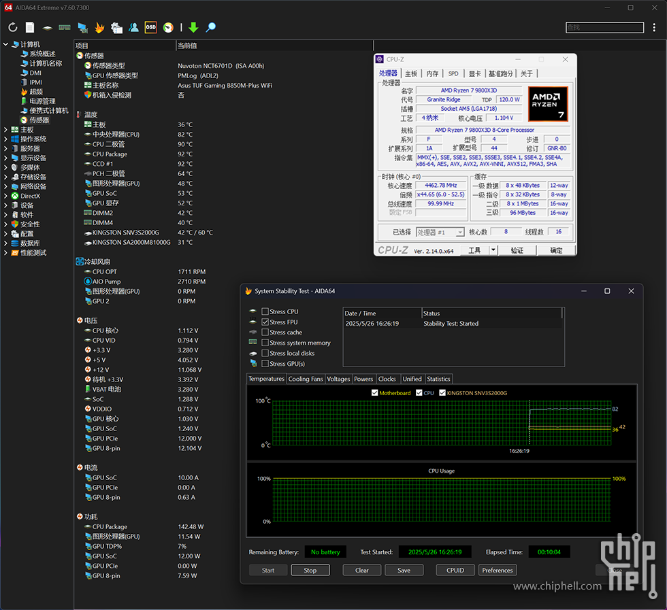Expand the 主板 node arrow in left tree

click(x=5, y=130)
